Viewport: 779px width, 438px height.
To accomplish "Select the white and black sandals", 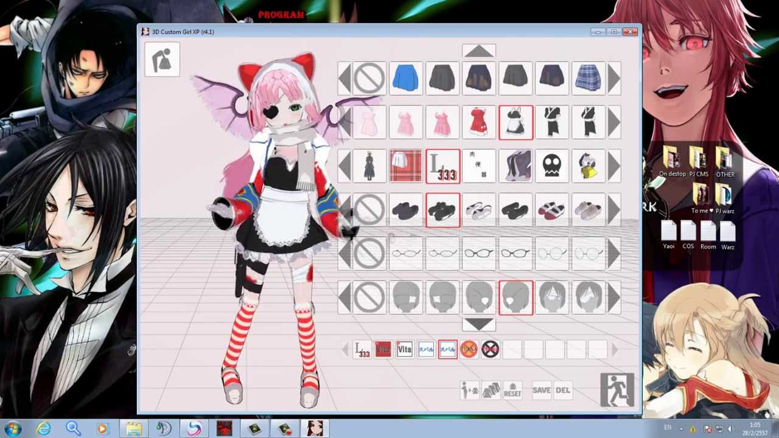I will pyautogui.click(x=479, y=210).
